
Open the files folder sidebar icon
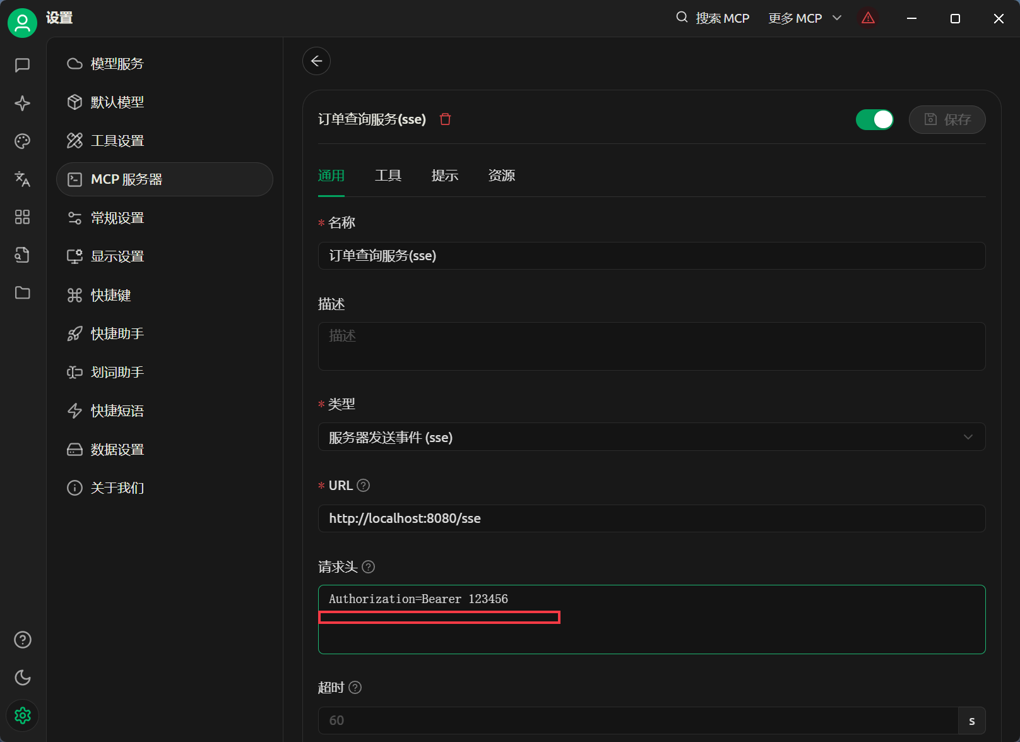click(23, 293)
